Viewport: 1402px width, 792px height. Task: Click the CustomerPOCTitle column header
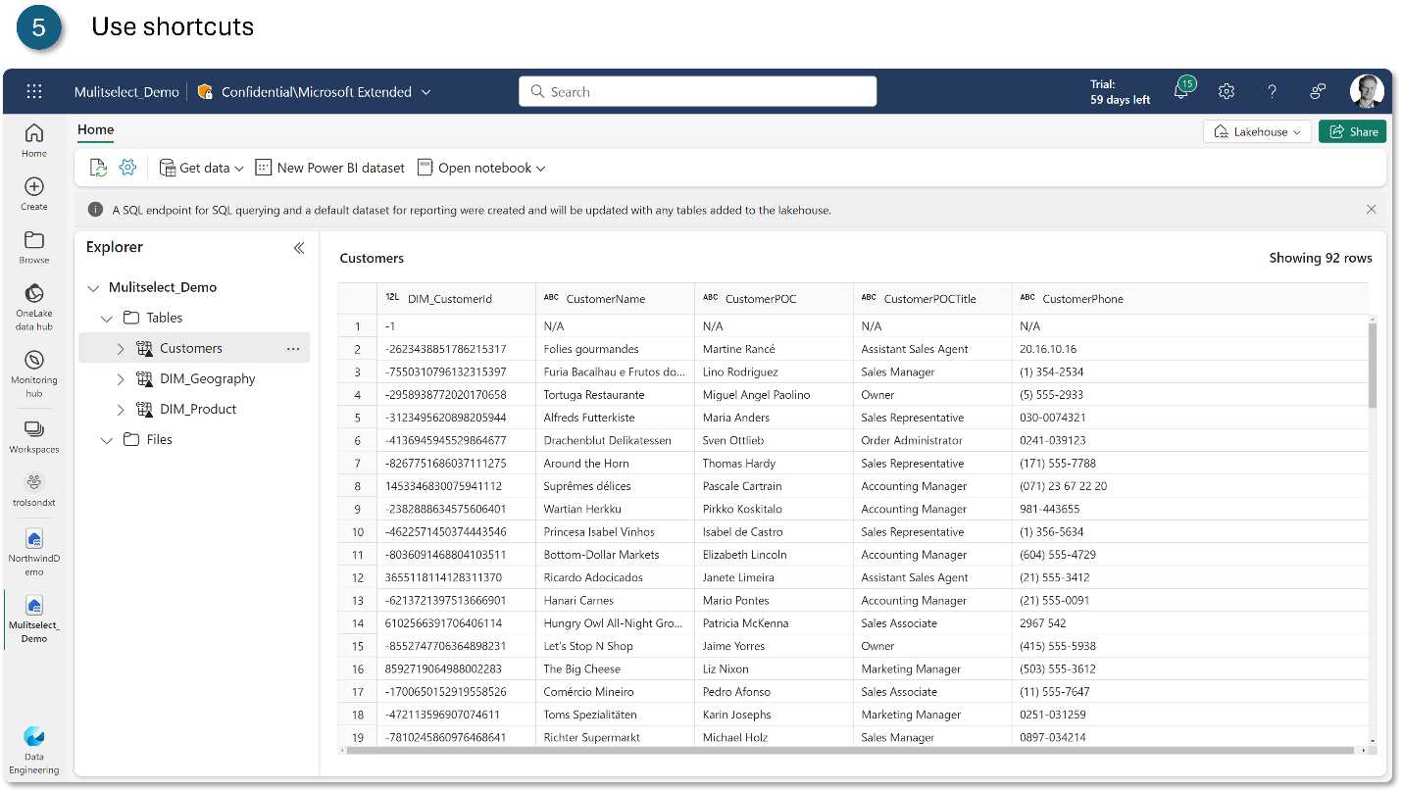tap(932, 298)
